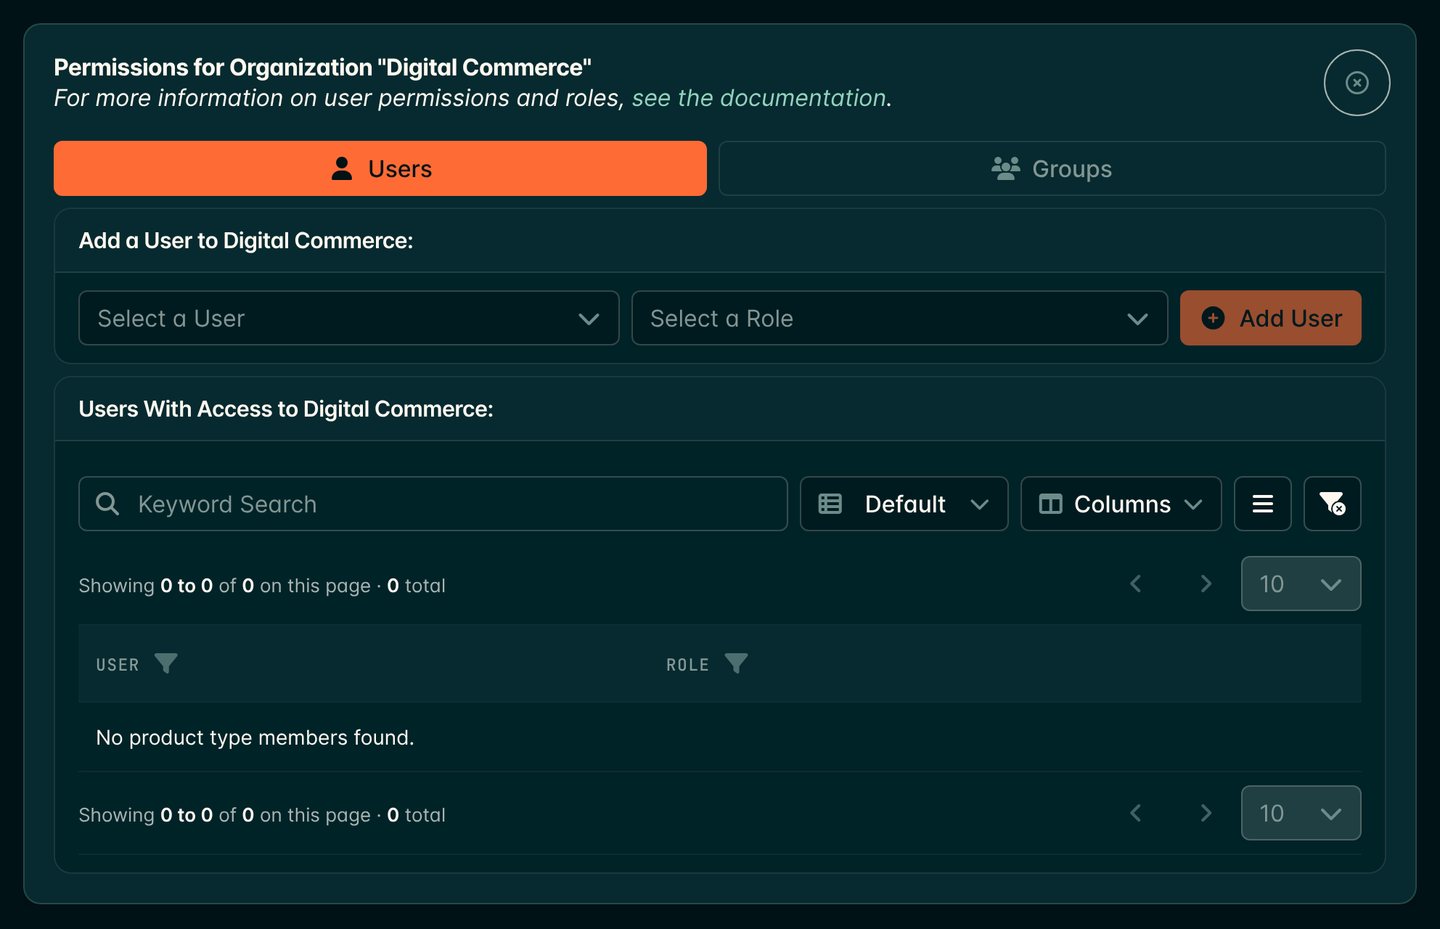Go to next page in top pagination

(1206, 584)
